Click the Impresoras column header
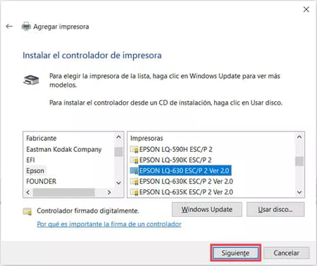 pyautogui.click(x=147, y=139)
